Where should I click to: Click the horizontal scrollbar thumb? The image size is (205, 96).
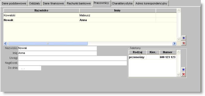pyautogui.click(x=48, y=44)
